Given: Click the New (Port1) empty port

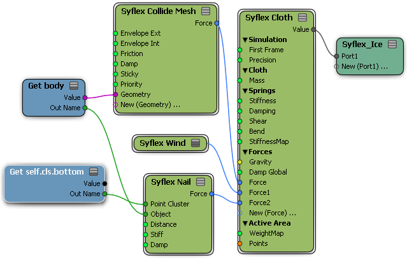Looking at the screenshot, I should tap(336, 66).
